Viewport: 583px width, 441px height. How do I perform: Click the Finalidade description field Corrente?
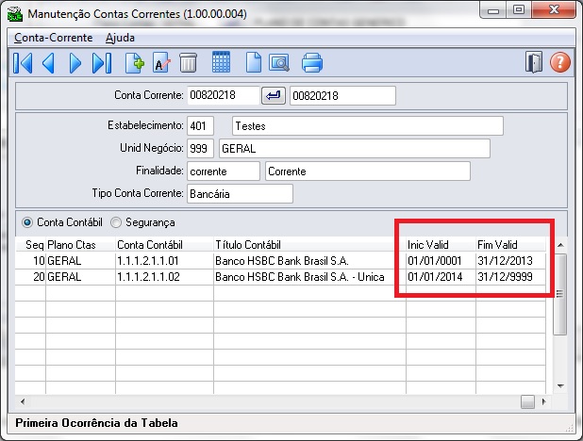click(368, 171)
